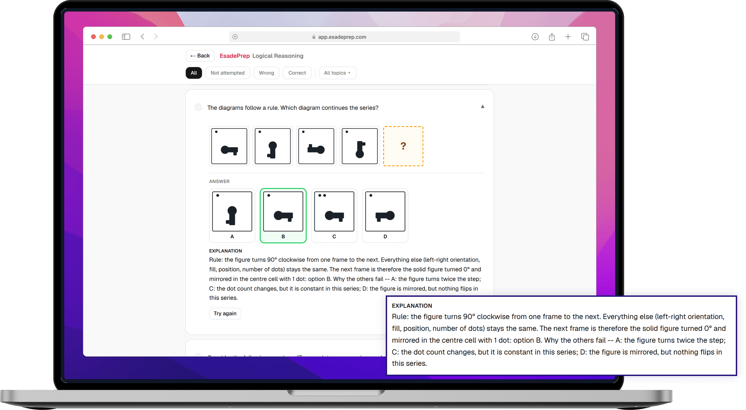
Task: Select the All filter
Action: (x=194, y=73)
